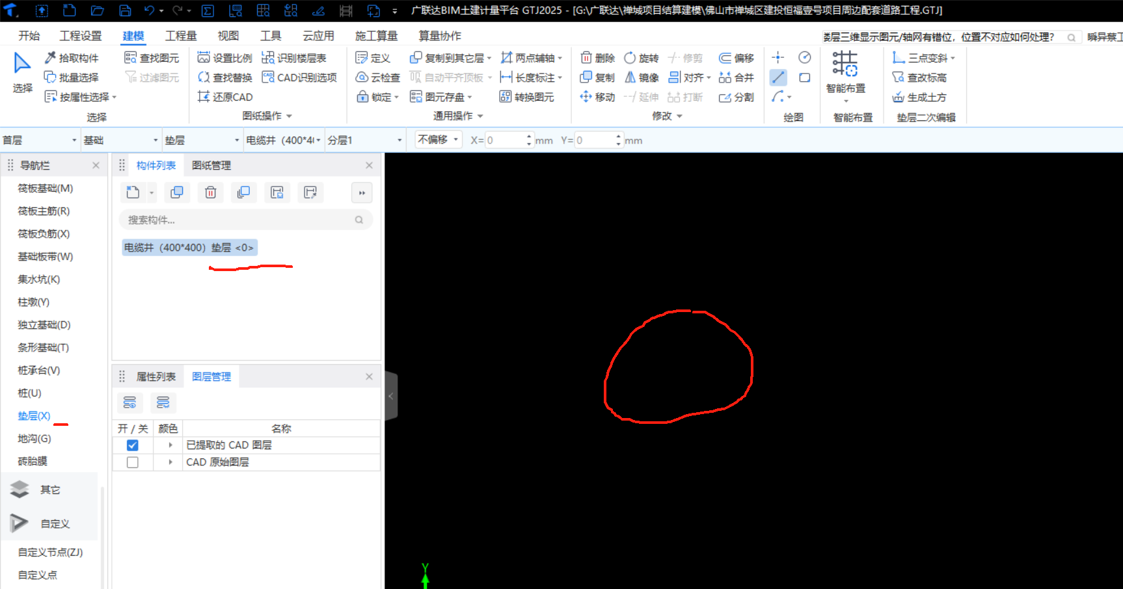Click 生成土方 tool

(919, 97)
